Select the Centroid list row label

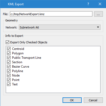(18, 49)
